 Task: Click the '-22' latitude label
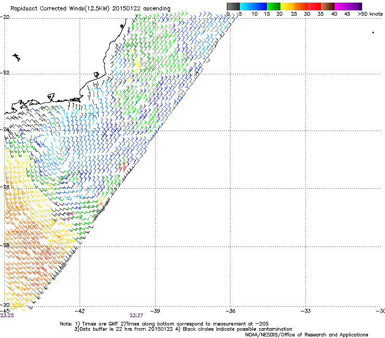[5, 72]
